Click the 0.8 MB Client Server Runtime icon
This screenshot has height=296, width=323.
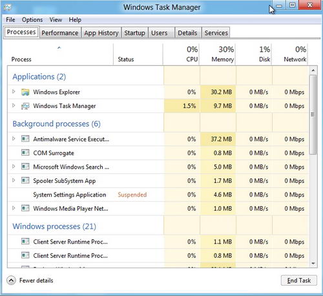pyautogui.click(x=25, y=255)
